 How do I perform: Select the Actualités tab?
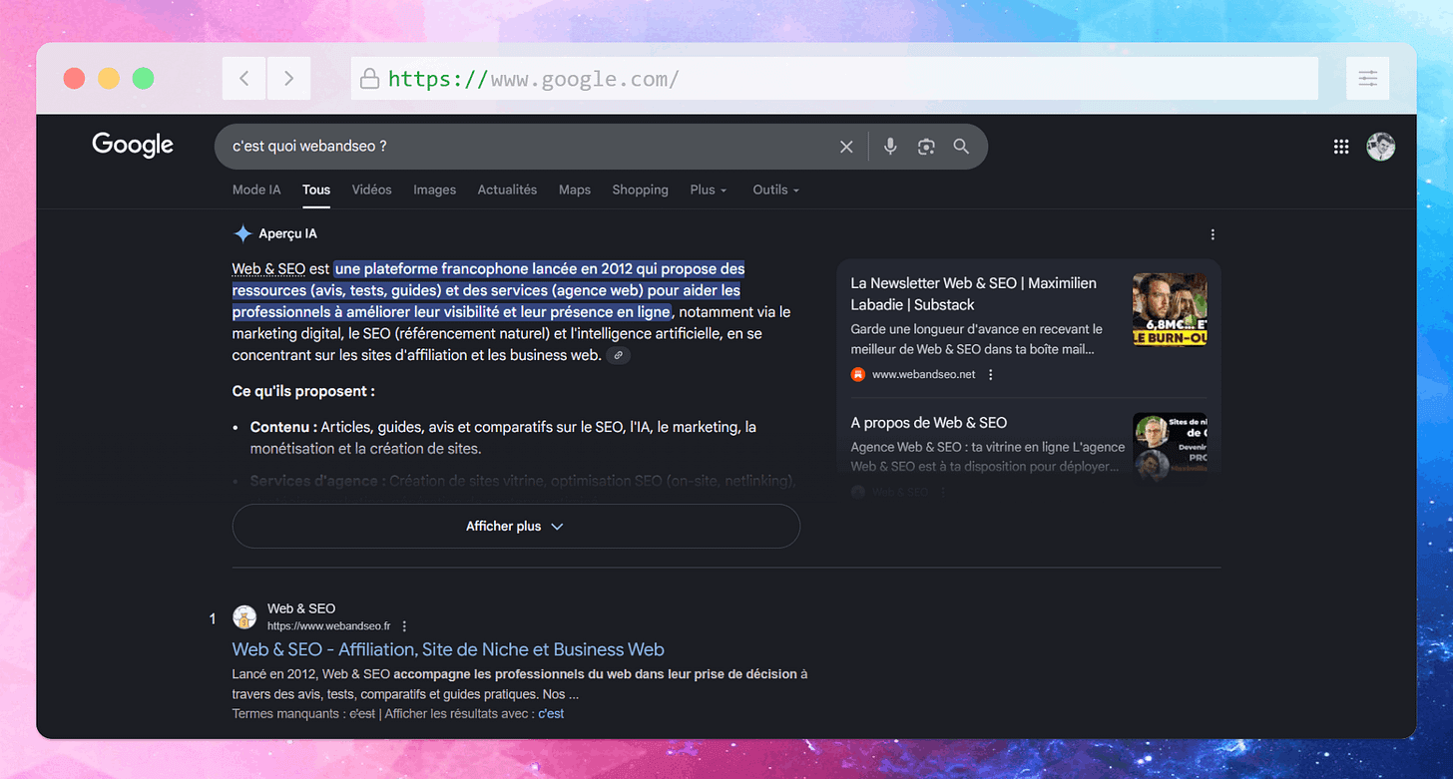(x=507, y=190)
